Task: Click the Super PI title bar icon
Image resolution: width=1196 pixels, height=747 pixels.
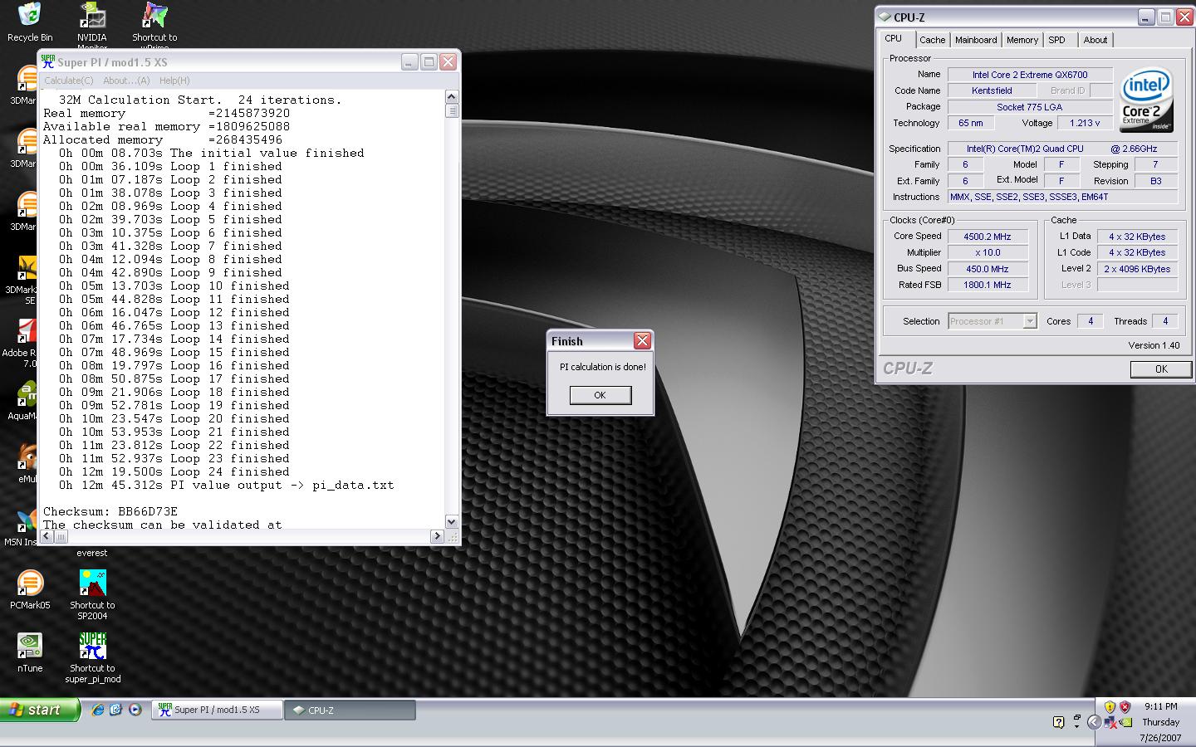Action: point(48,62)
